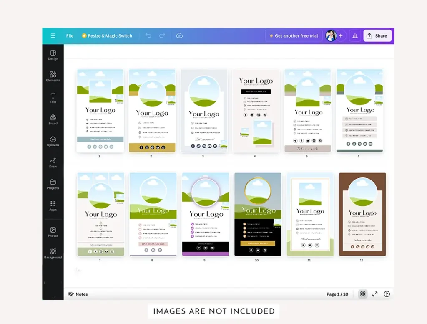The height and width of the screenshot is (324, 427).
Task: Open the File menu
Action: coord(70,36)
